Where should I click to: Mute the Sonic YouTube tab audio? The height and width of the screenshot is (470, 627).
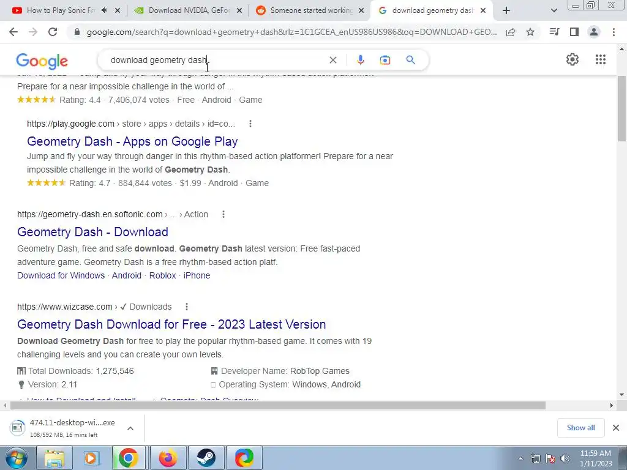104,10
